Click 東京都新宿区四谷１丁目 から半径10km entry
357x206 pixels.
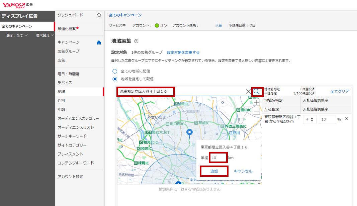(282, 119)
